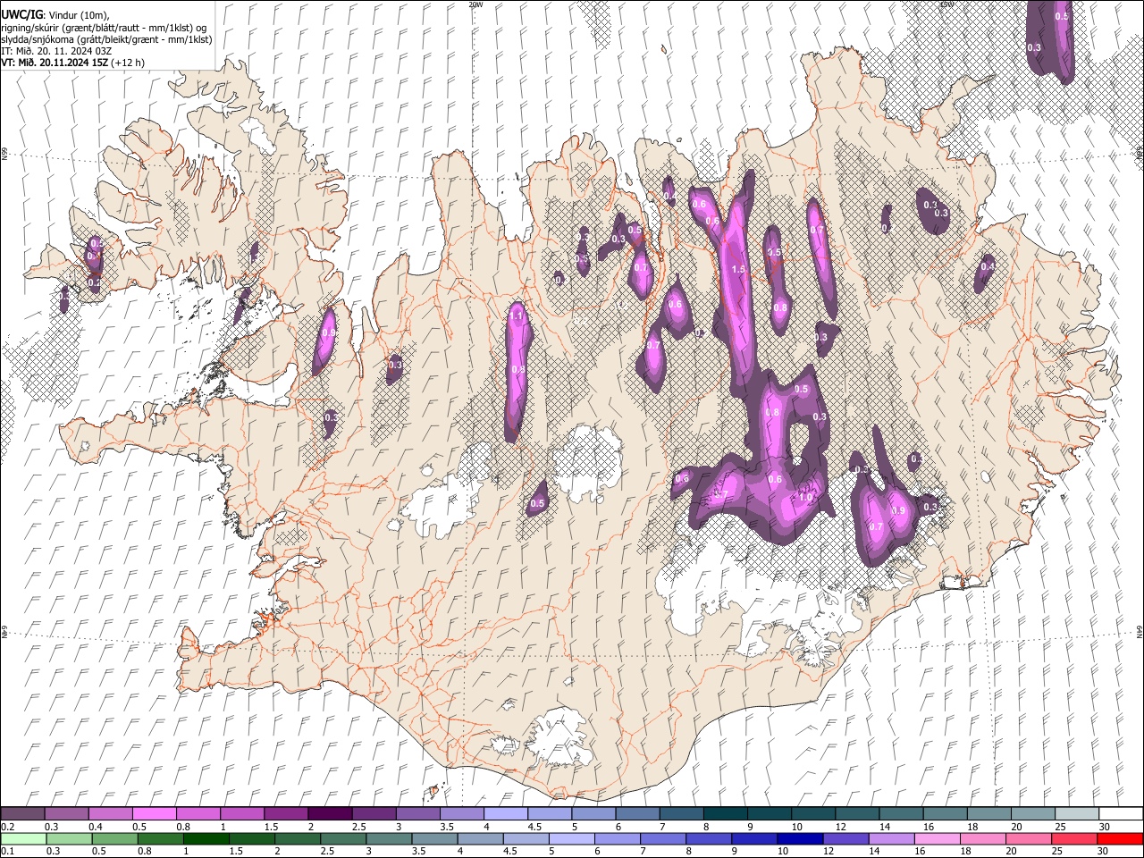Click the 20W longitude label

click(x=475, y=4)
